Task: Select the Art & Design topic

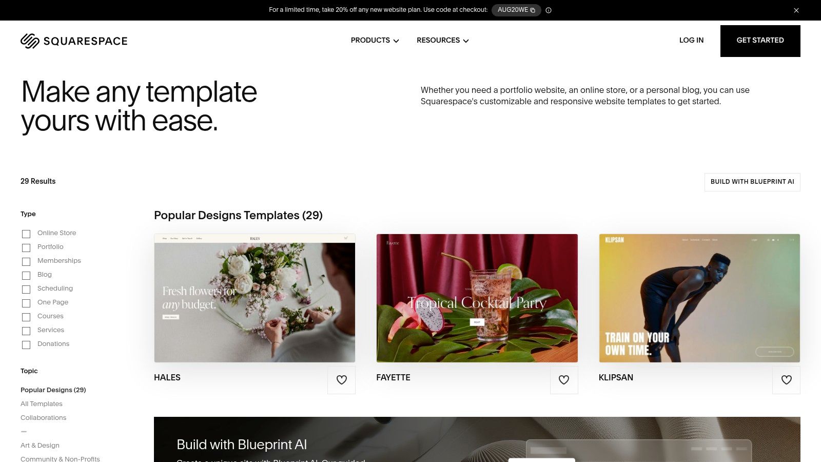Action: point(40,446)
